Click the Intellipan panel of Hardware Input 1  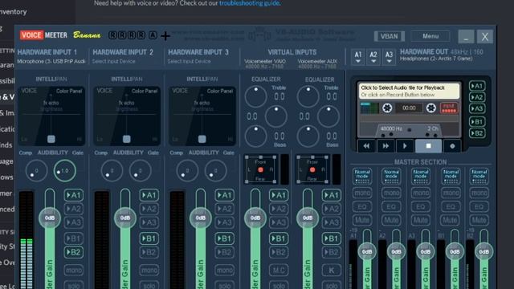click(51, 116)
